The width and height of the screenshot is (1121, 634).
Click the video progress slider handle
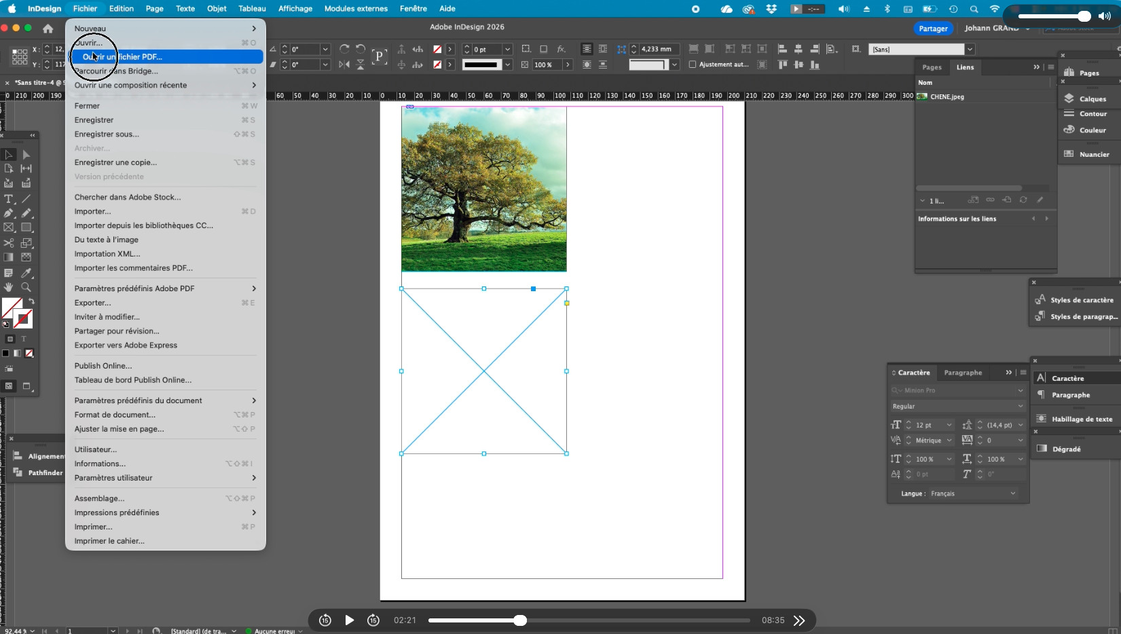pyautogui.click(x=520, y=620)
